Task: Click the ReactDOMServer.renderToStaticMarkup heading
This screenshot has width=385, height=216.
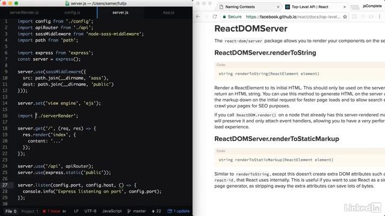Action: [x=277, y=139]
